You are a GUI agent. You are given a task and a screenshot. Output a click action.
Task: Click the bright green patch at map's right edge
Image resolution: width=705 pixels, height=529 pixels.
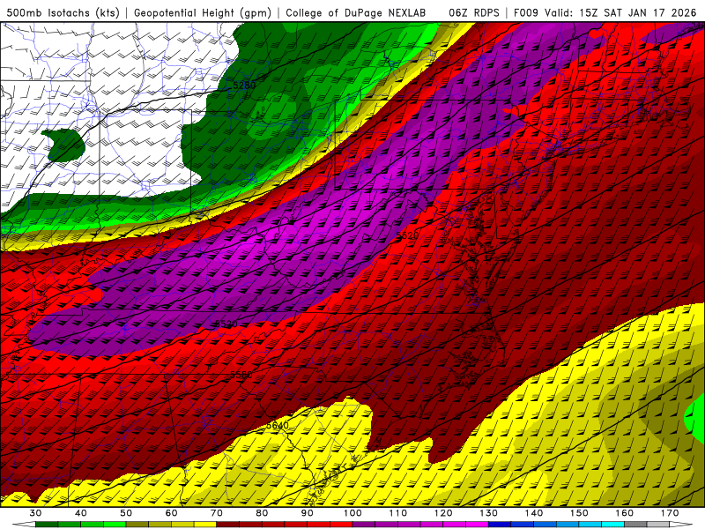[x=695, y=417]
